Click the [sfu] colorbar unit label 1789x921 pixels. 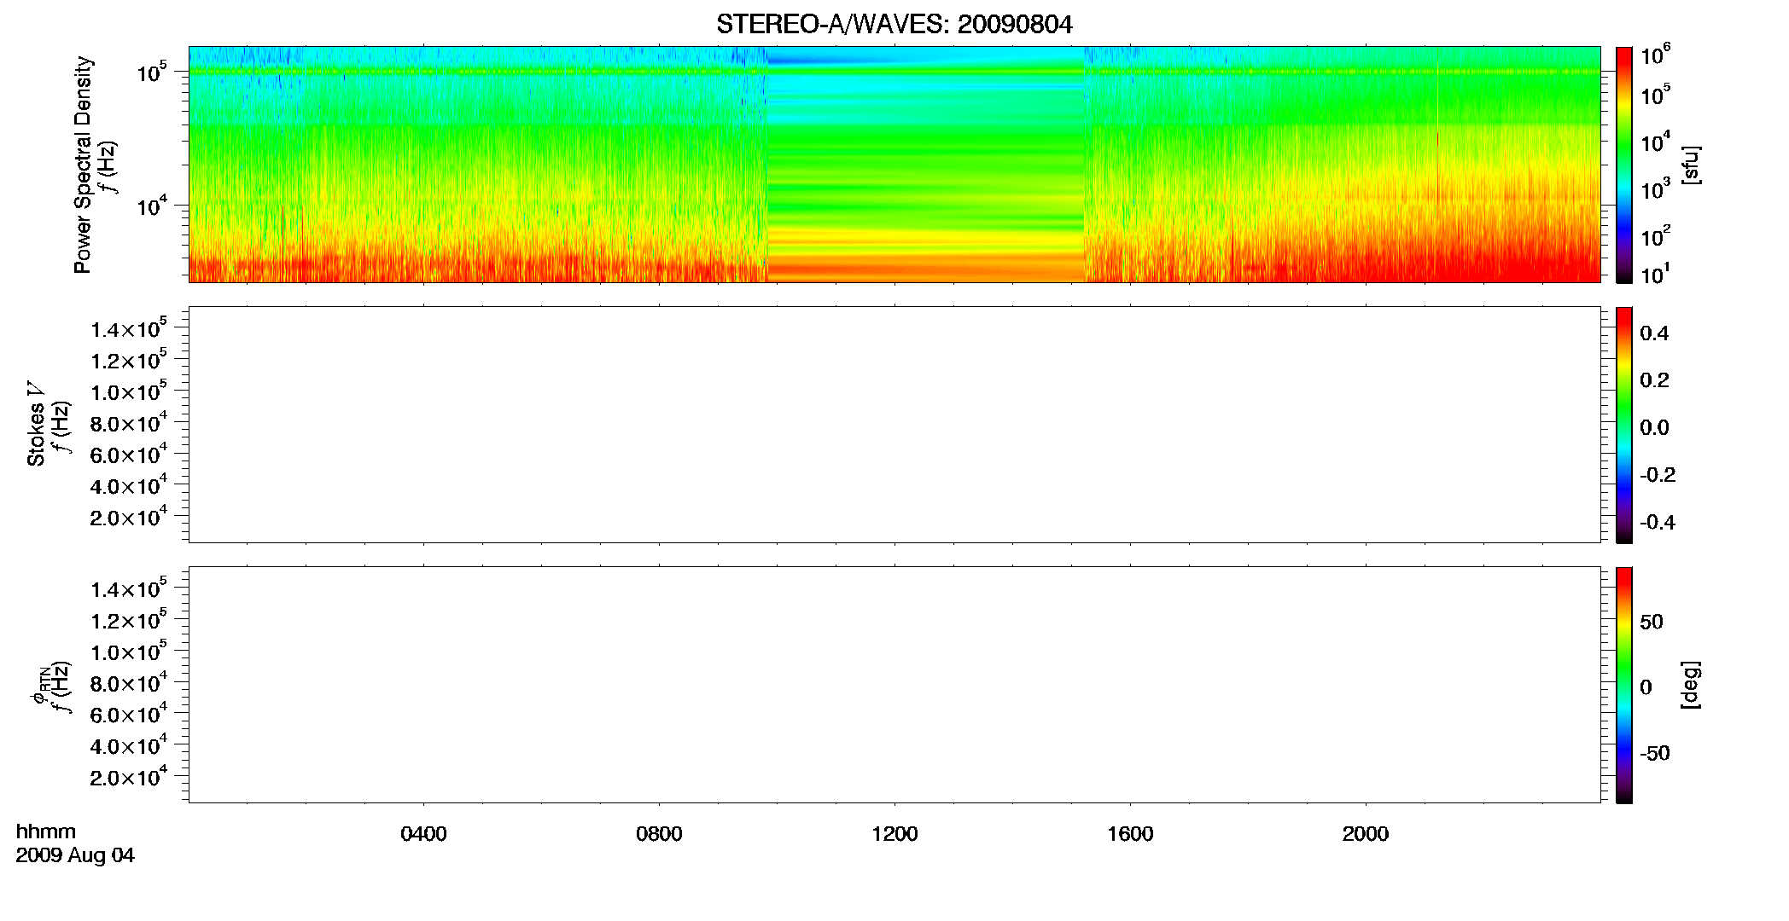coord(1690,165)
